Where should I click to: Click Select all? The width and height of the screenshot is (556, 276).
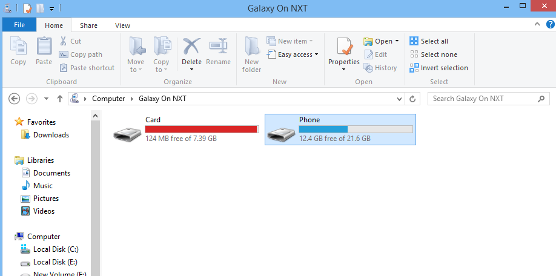point(429,41)
